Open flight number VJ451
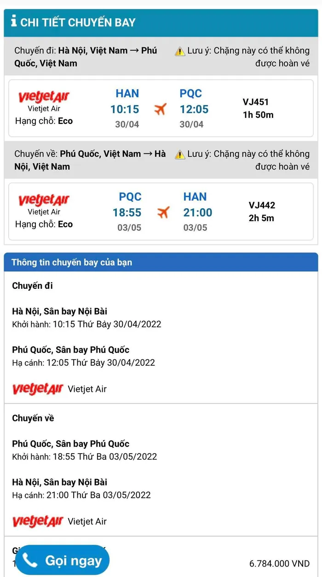The width and height of the screenshot is (322, 577). (256, 102)
